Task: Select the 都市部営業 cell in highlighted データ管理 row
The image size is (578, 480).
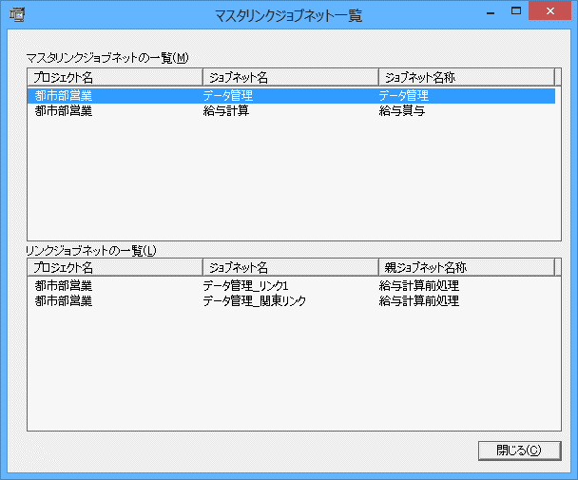Action: [64, 96]
